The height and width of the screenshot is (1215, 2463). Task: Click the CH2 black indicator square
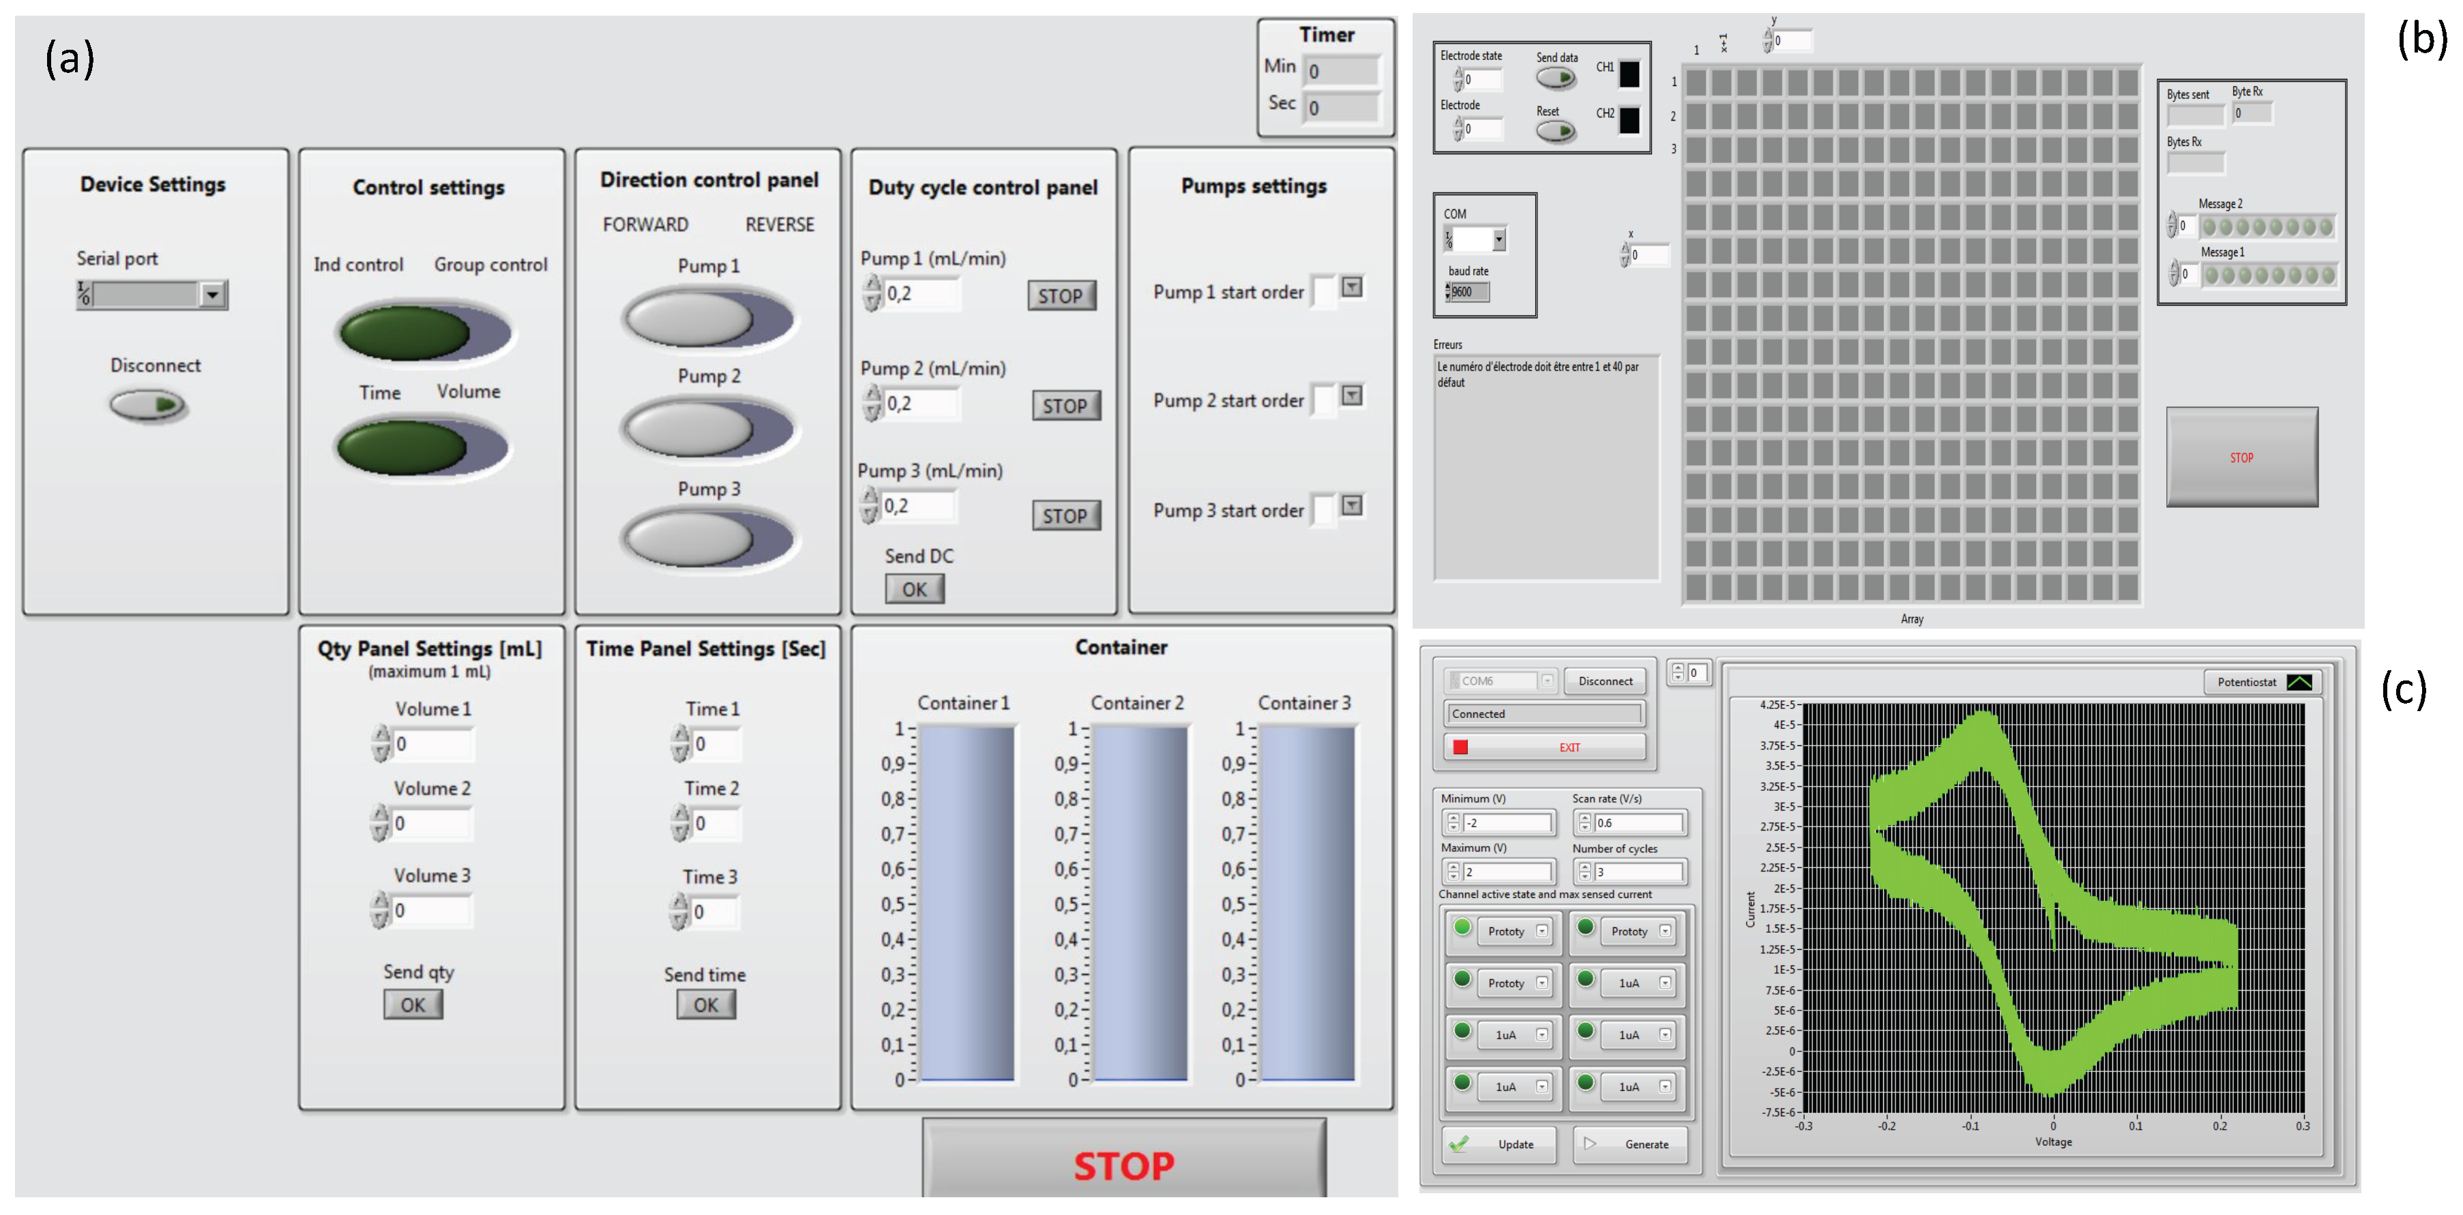pos(1629,119)
